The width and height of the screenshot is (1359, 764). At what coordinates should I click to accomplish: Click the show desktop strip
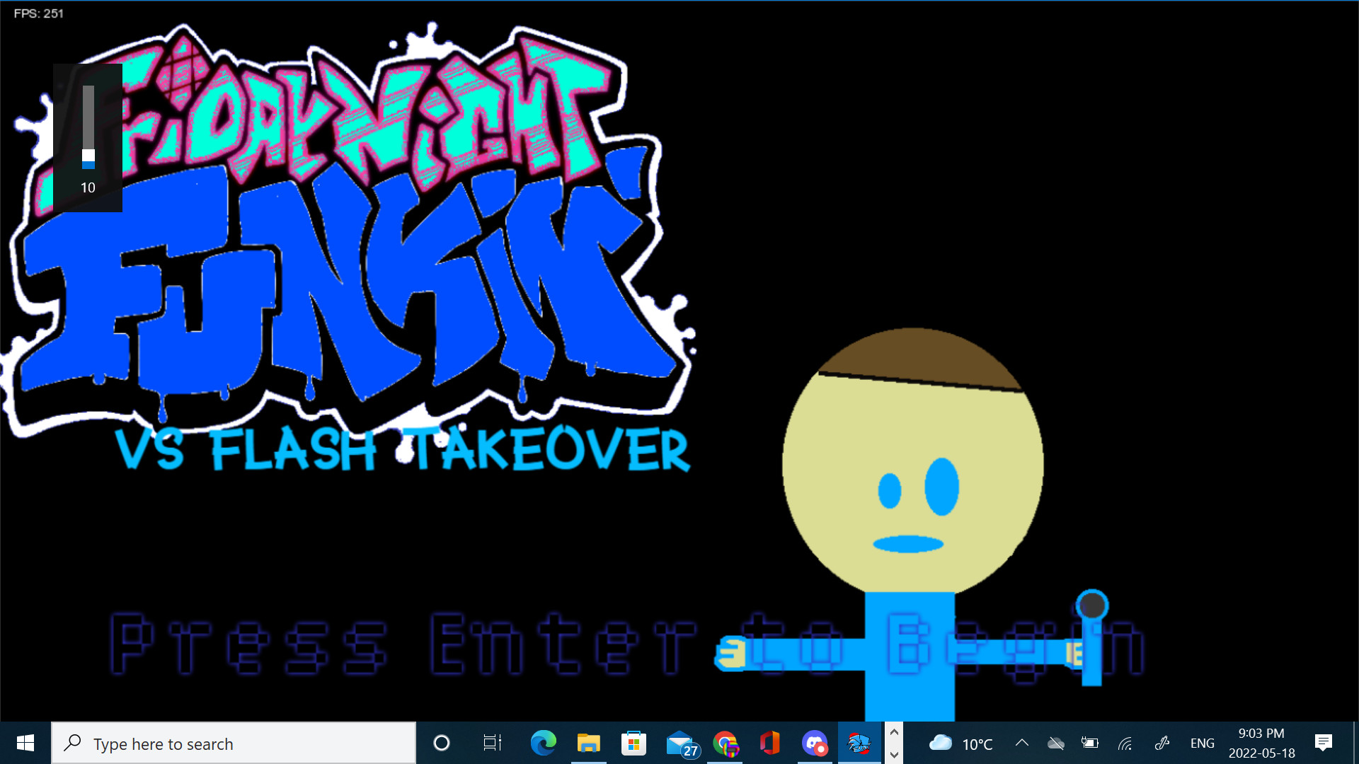[x=1355, y=743]
